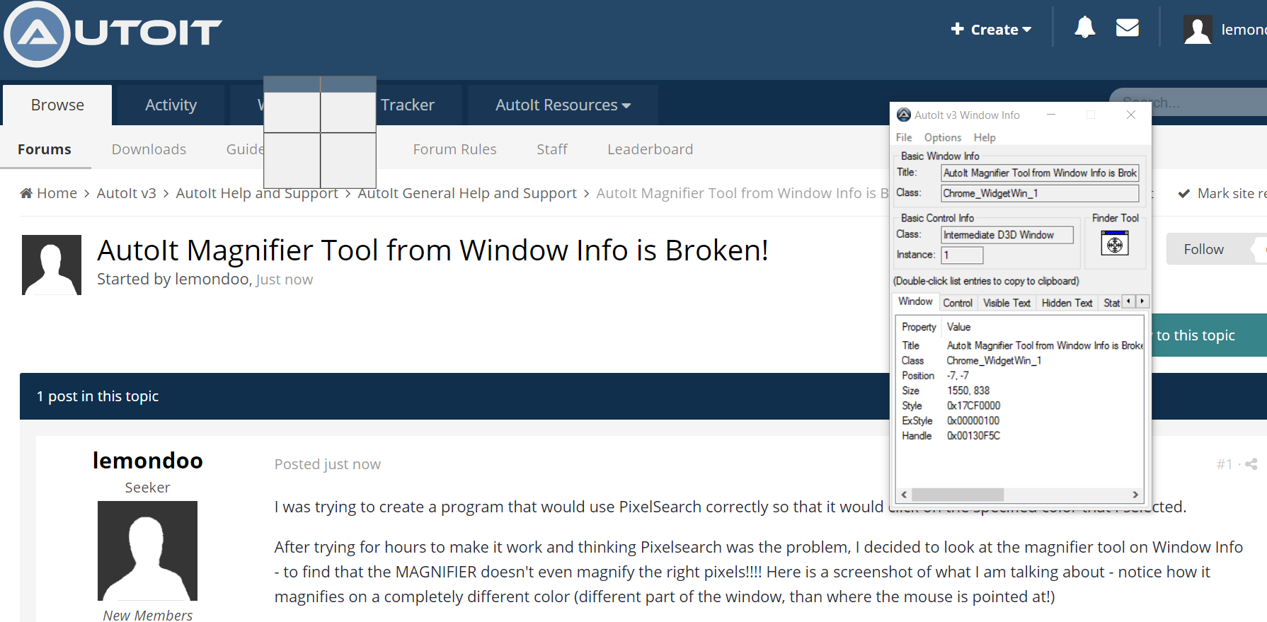
Task: Click the Property column header
Action: pos(919,327)
